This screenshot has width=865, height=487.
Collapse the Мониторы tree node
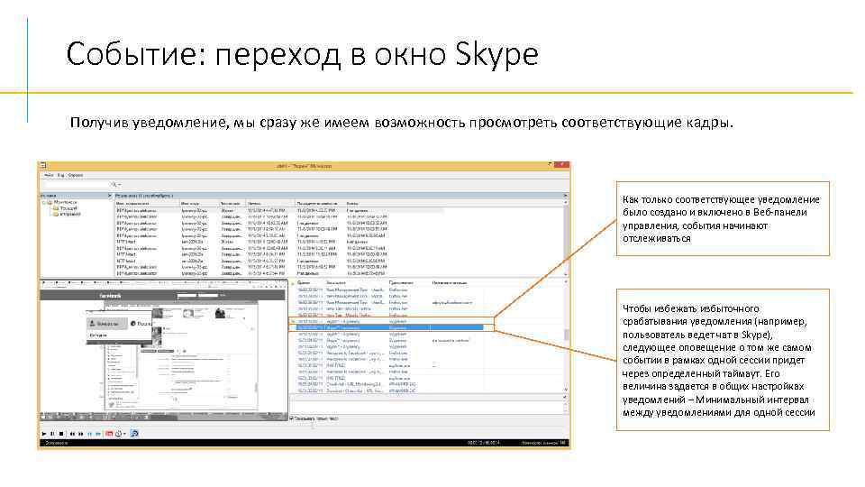(x=43, y=203)
